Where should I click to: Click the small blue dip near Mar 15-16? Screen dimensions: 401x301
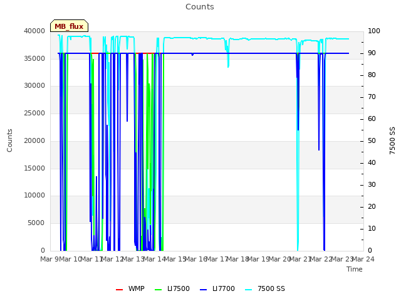click(192, 55)
